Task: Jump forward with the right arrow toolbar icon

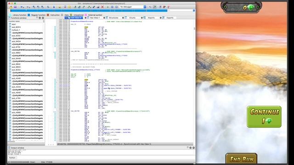Action: [28, 7]
